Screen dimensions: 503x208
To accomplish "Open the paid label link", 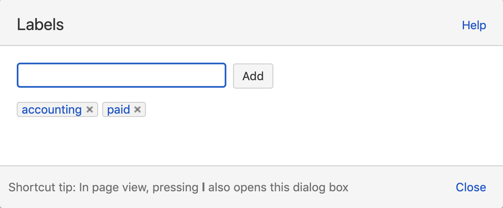I will (119, 110).
